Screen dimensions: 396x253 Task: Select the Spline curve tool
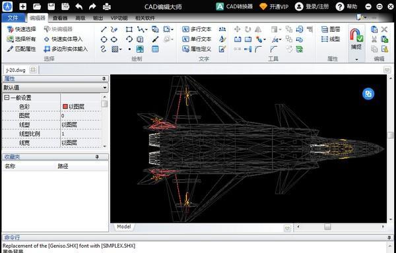(x=104, y=49)
